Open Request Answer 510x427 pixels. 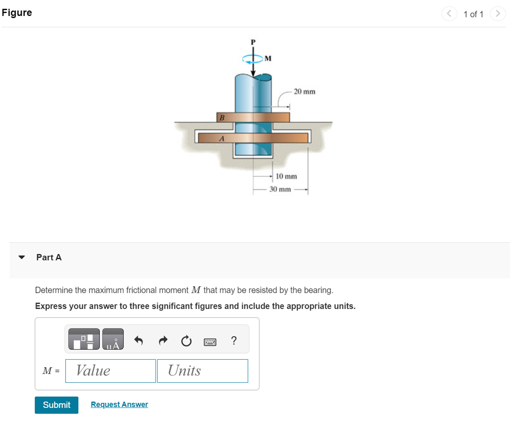[119, 404]
